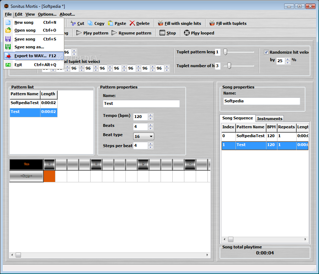
Task: Select Test row in Pattern list
Action: [x=33, y=112]
